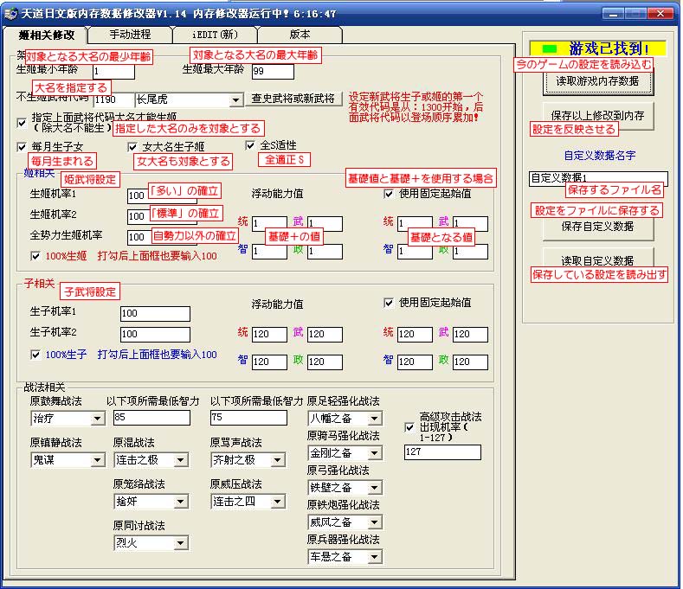Click the 保存以上修改到内存 button

pos(597,116)
